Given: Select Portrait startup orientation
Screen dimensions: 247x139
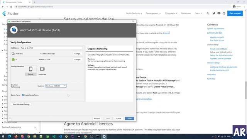Looking at the screenshot, I should coord(31,71).
